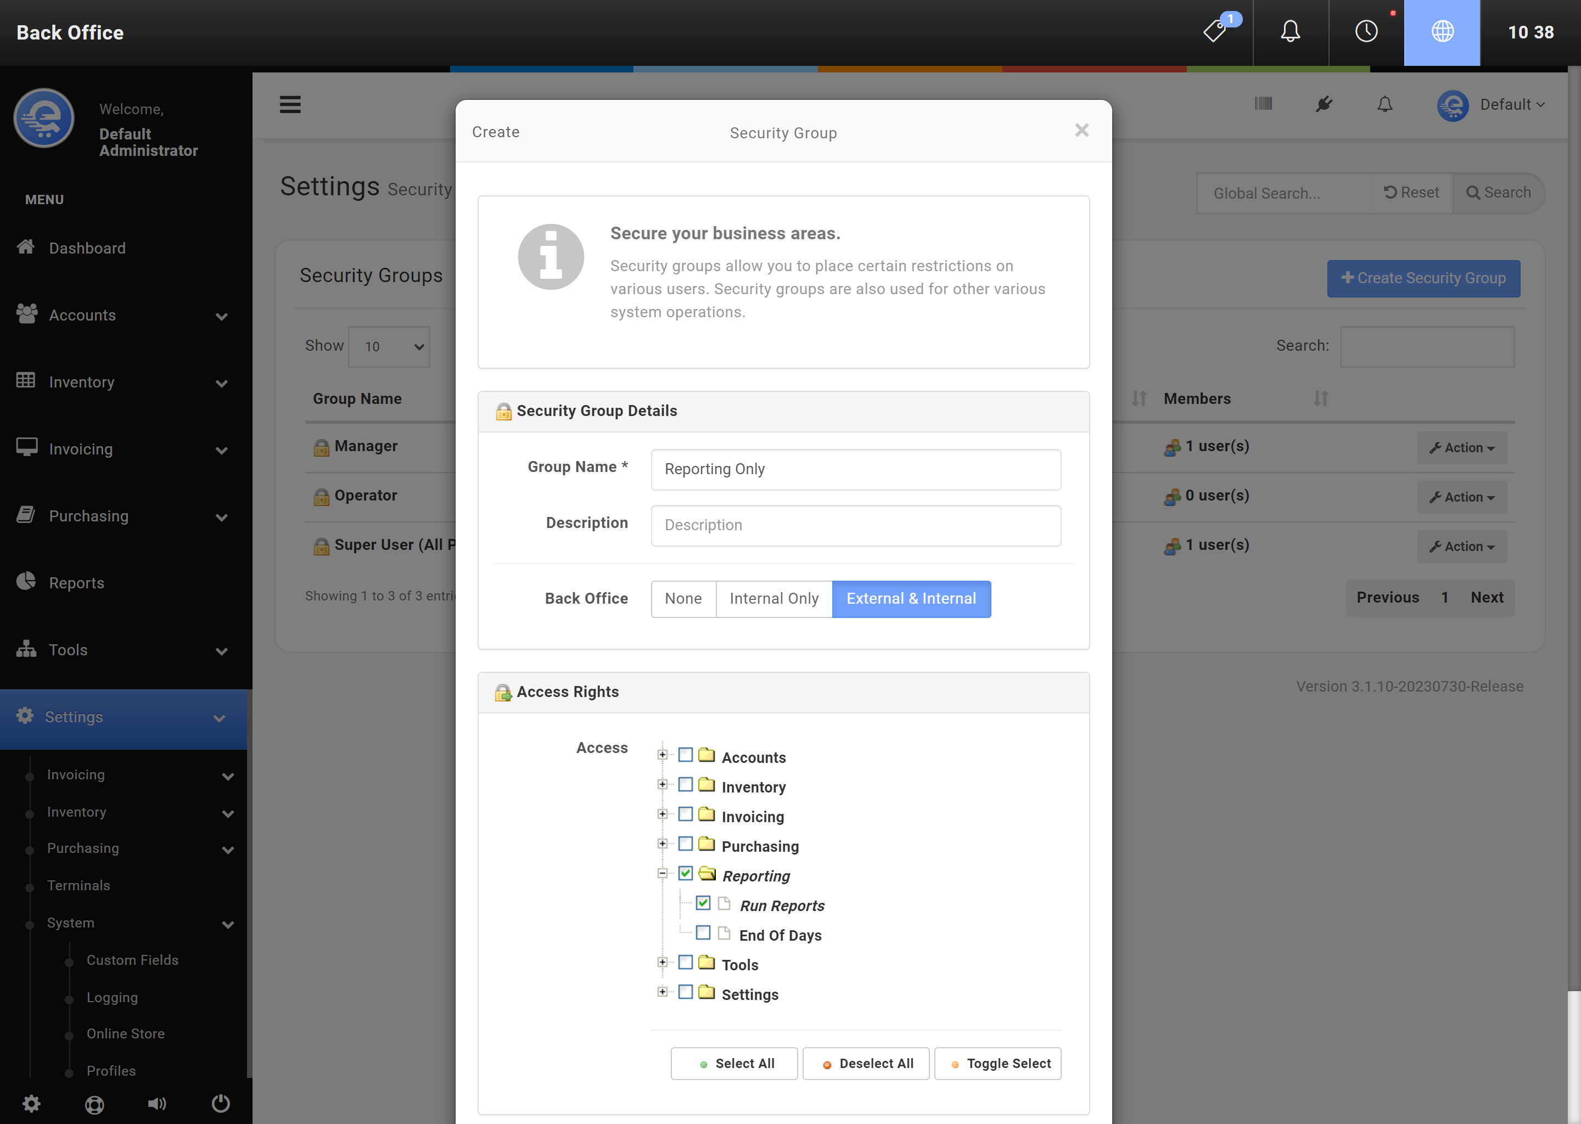This screenshot has width=1581, height=1124.
Task: Click the speaker sound icon
Action: click(157, 1103)
